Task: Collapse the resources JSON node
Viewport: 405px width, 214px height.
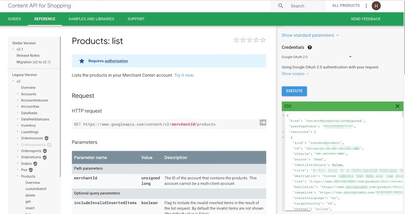Action: (x=283, y=132)
